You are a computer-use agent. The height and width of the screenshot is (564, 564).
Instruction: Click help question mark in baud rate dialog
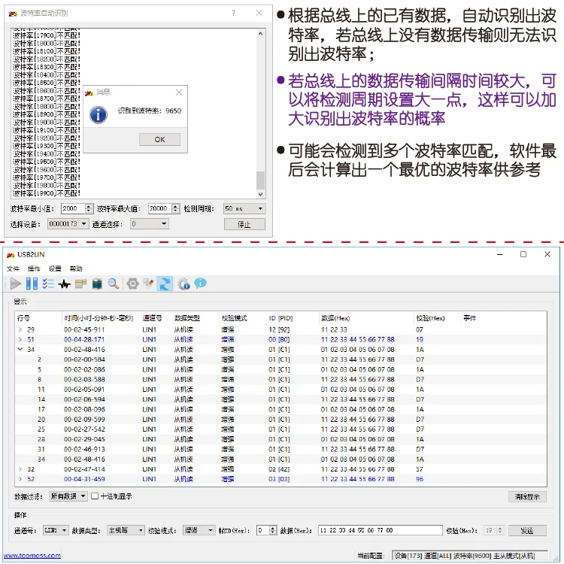234,13
